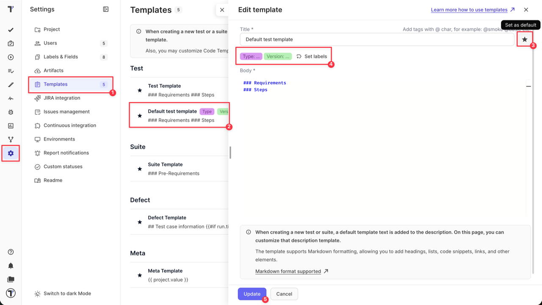Click the template Title input field
Image resolution: width=542 pixels, height=305 pixels.
[x=377, y=39]
